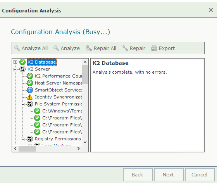Click the green check icon for C:\Windows\Temp
Screen dimensions: 217x183
37,111
